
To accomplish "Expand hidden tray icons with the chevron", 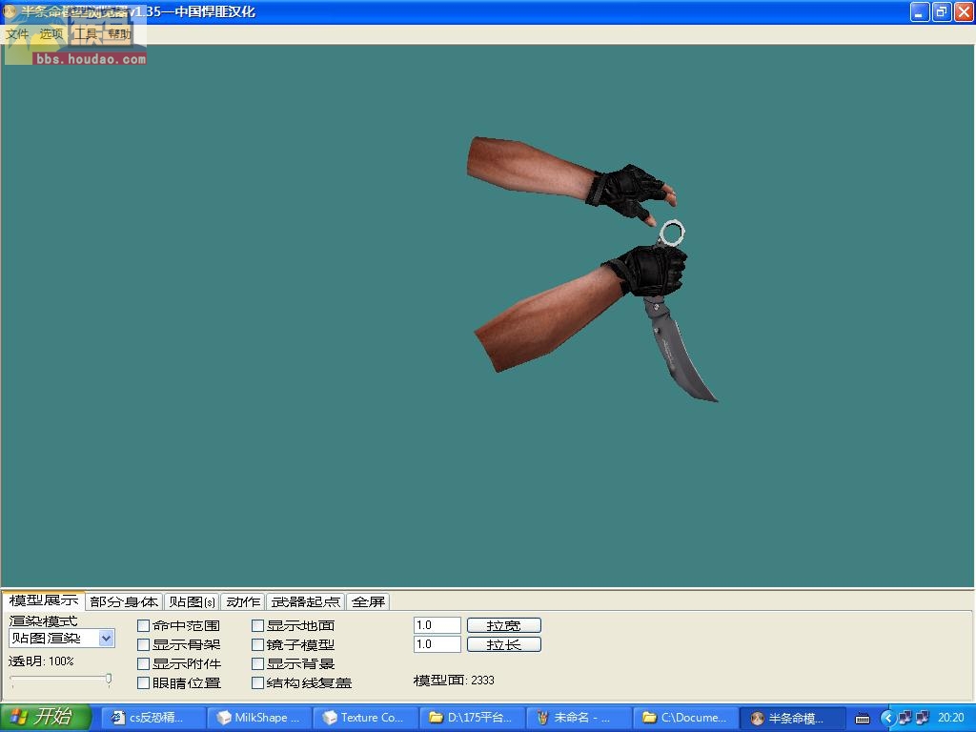I will pyautogui.click(x=887, y=719).
